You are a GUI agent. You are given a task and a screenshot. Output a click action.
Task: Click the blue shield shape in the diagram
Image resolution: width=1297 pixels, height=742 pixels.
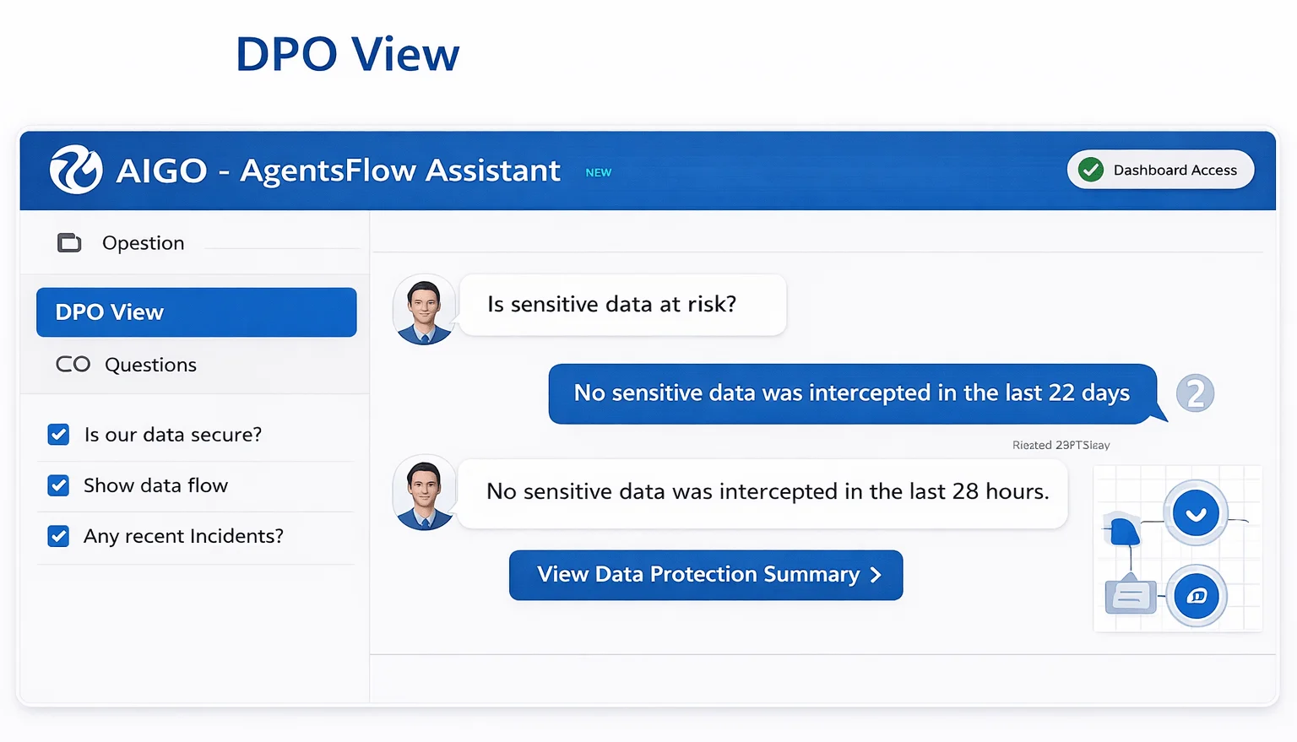click(x=1124, y=532)
